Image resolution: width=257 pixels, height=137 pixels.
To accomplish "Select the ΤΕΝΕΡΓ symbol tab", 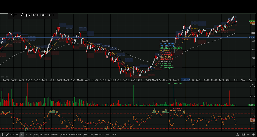I will point(46,135).
